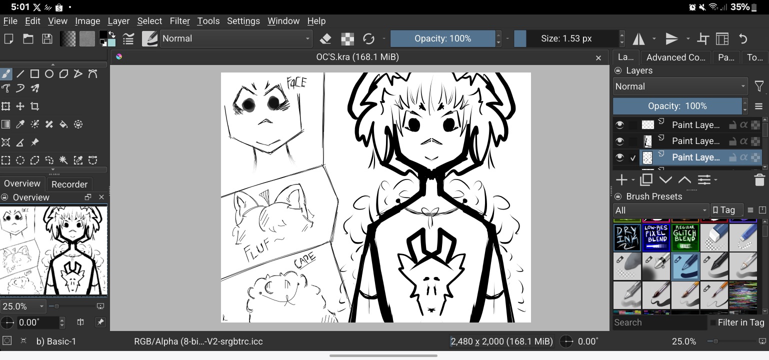
Task: Expand the brush preset tag filter 'All'
Action: click(x=661, y=210)
